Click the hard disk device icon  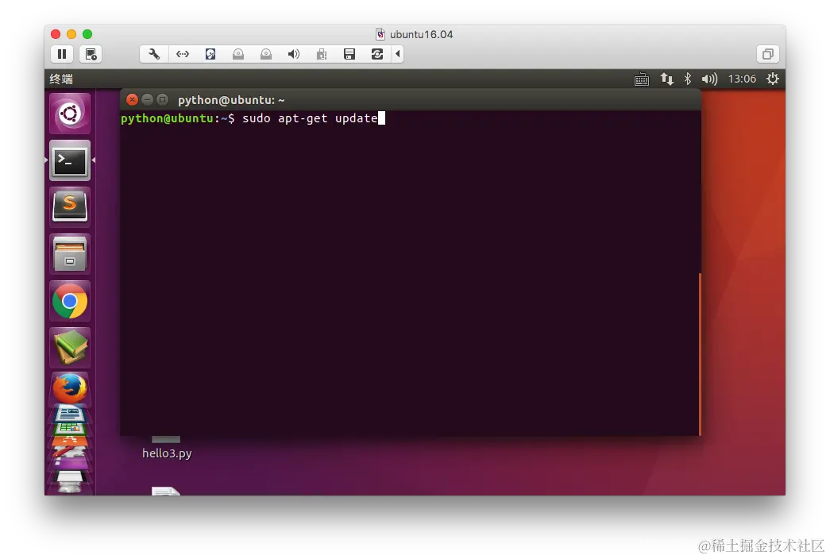pyautogui.click(x=210, y=54)
